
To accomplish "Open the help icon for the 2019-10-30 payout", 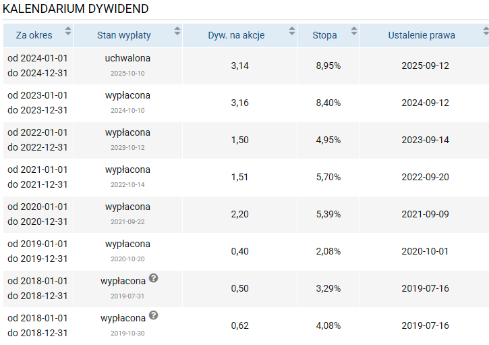I will coord(154,315).
